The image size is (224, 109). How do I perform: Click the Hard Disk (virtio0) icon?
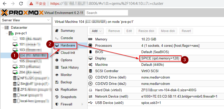pyautogui.click(x=90, y=90)
